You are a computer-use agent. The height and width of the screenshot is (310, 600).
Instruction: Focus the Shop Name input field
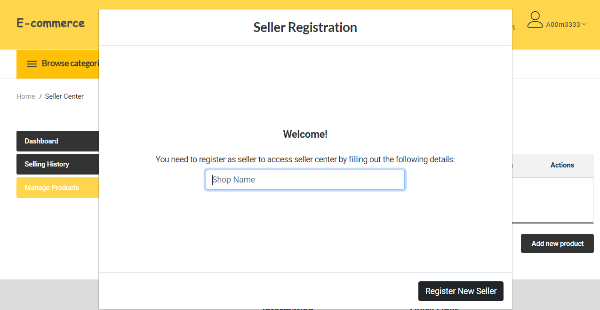click(305, 180)
